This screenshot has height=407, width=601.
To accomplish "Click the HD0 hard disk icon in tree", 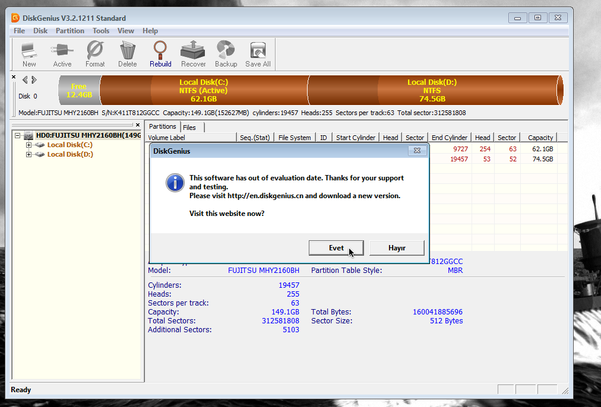I will click(x=29, y=135).
